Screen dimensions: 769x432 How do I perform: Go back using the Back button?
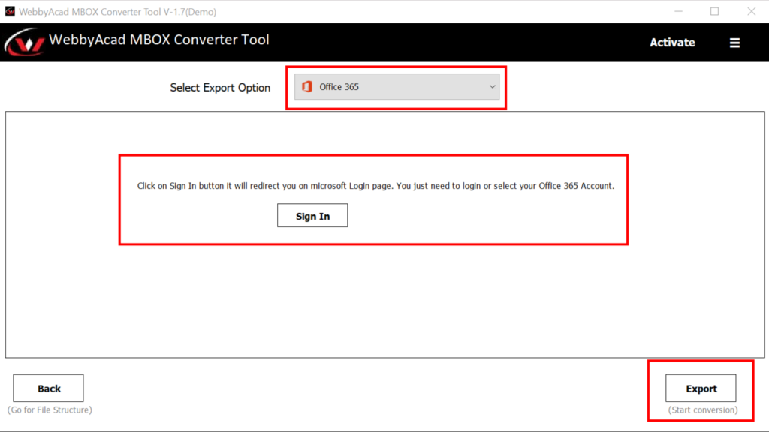pyautogui.click(x=49, y=388)
